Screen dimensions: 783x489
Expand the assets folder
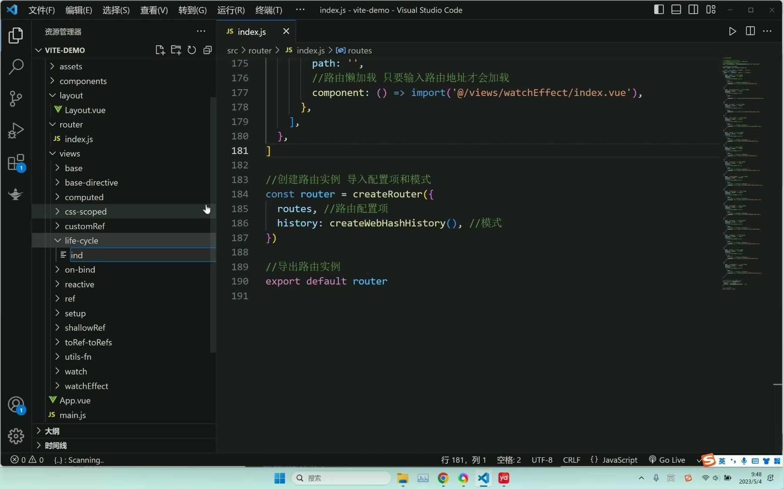(x=124, y=67)
